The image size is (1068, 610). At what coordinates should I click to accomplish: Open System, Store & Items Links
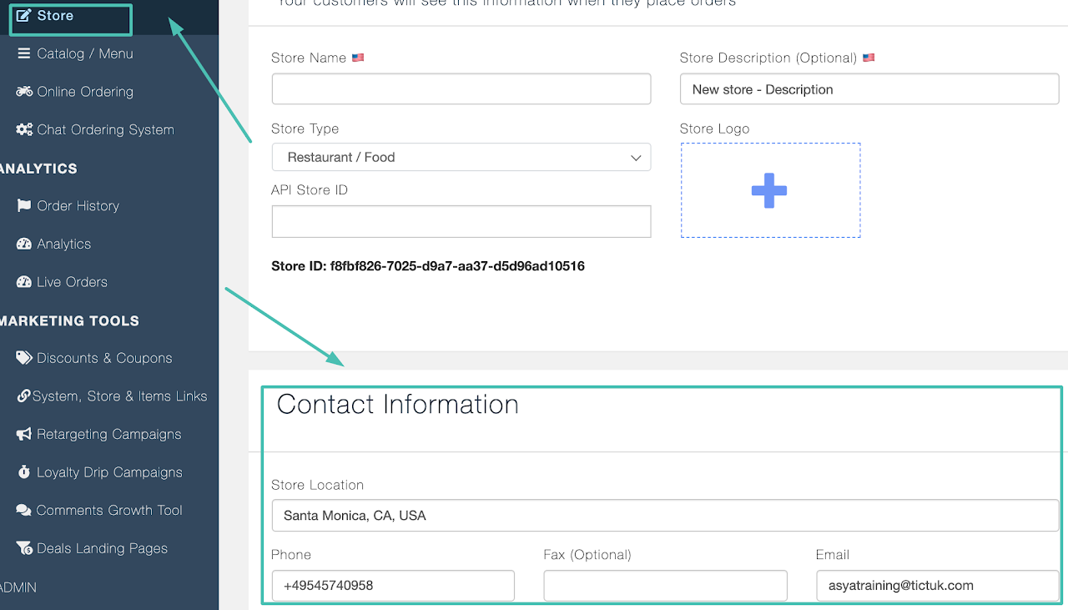(x=118, y=396)
